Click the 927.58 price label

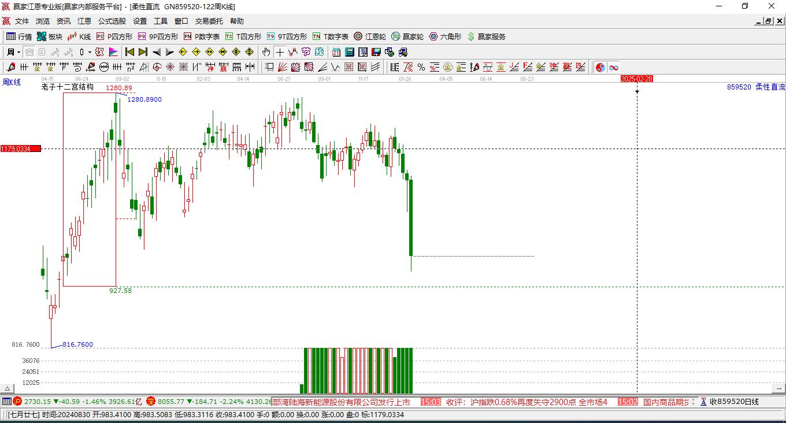coord(120,291)
